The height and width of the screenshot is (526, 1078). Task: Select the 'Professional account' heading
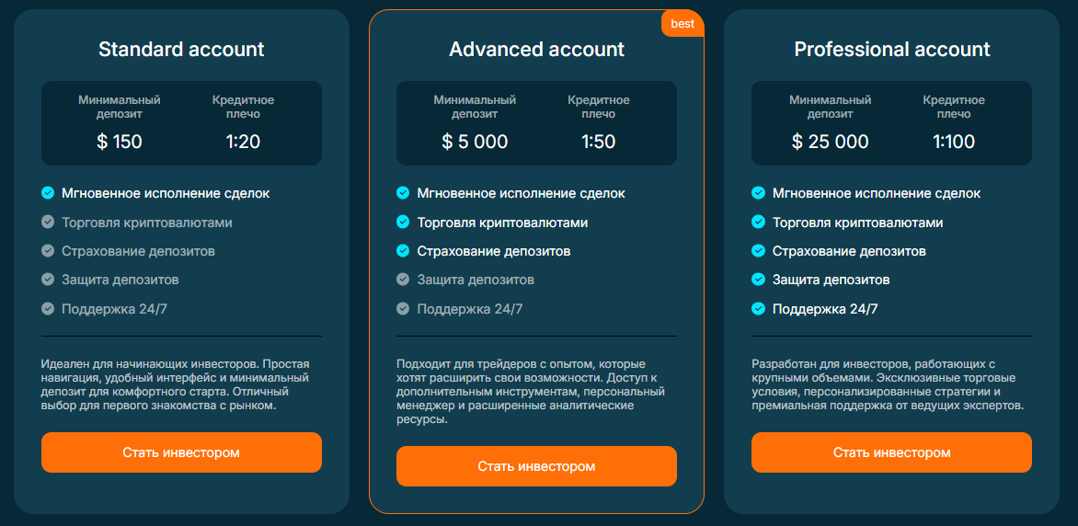(891, 50)
